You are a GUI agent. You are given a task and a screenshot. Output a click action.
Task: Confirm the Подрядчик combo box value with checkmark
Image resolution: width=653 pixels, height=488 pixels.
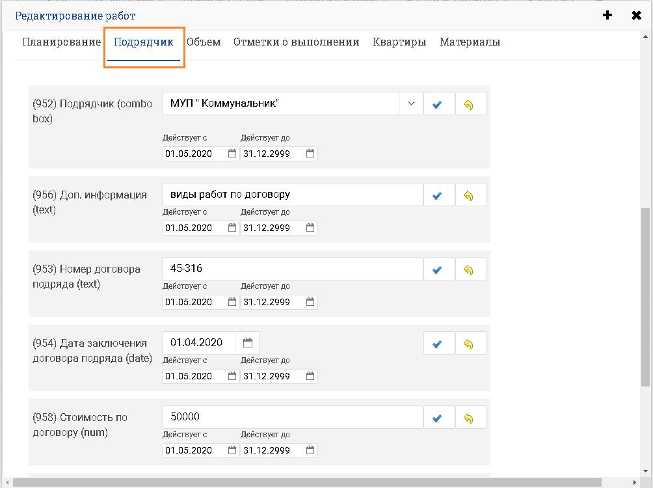tap(438, 104)
